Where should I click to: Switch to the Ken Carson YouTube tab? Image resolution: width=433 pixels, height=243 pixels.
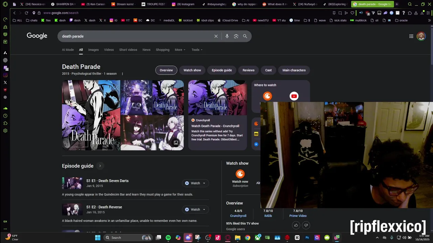[93, 4]
